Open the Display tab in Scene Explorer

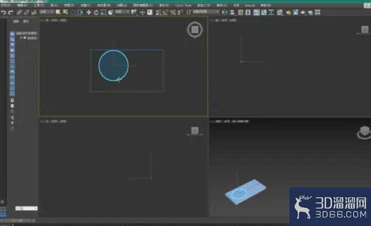[x=26, y=21]
